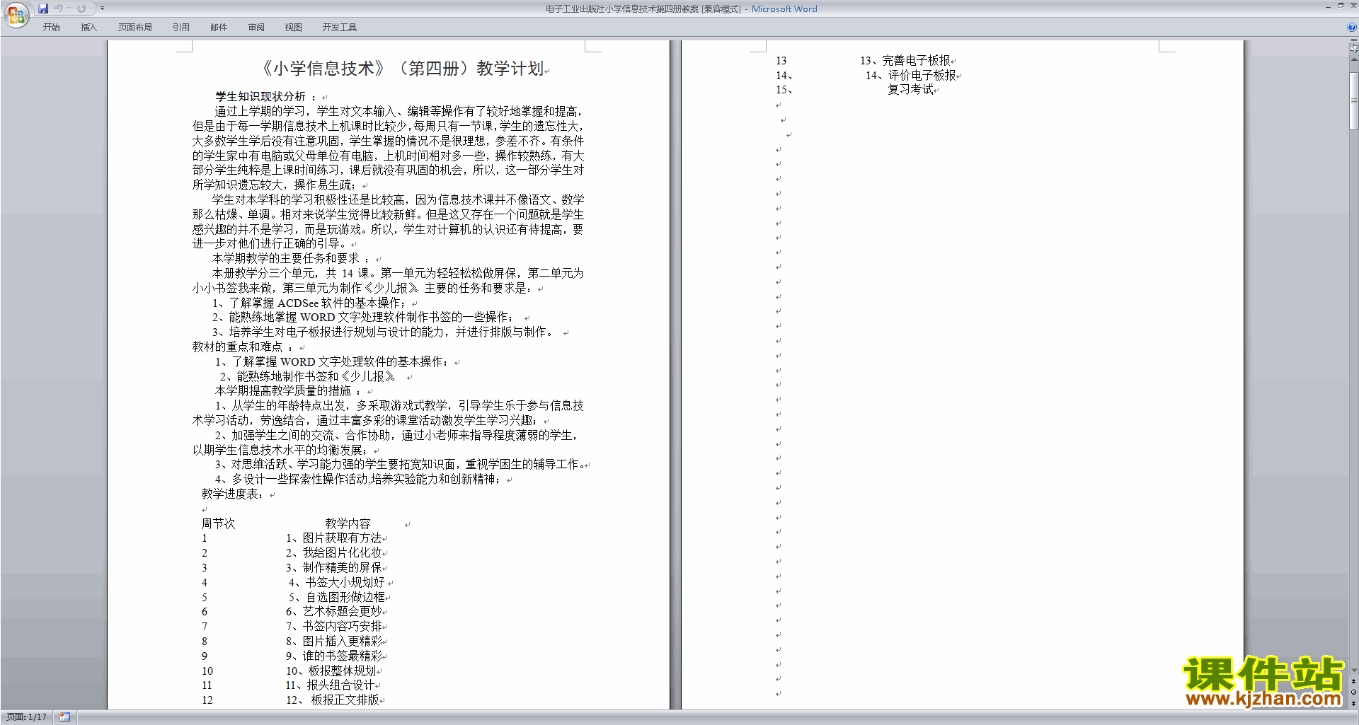Screen dimensions: 1359x725
Task: Click the 复习考试 row on page two
Action: tap(910, 90)
